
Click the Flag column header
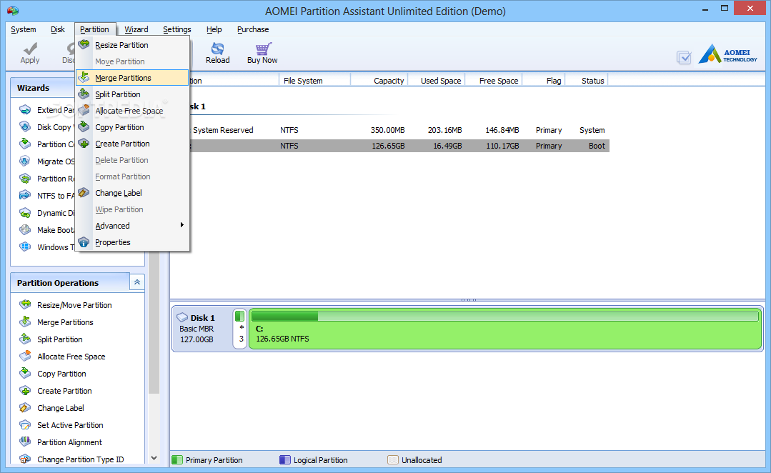(x=544, y=80)
